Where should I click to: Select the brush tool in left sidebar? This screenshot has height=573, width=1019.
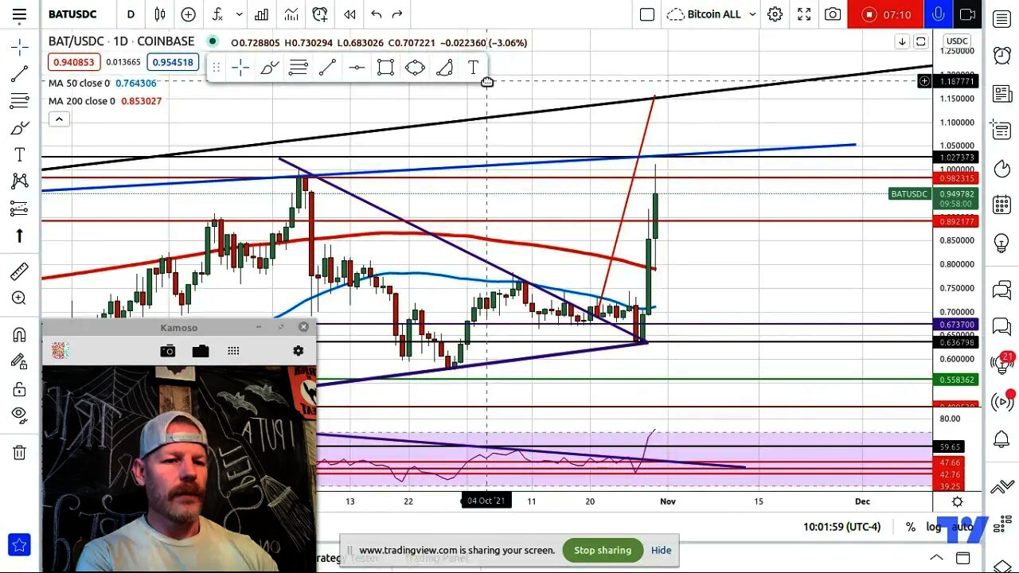(x=20, y=128)
